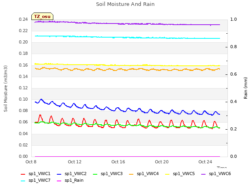The image size is (251, 188).
Task: Click the 0.6 right axis tick label
Action: (x=233, y=74)
